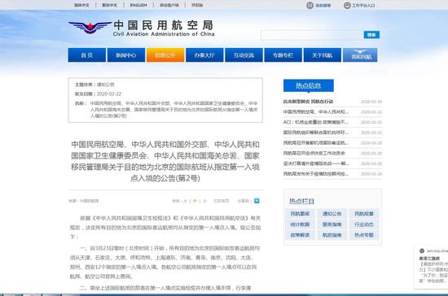Open 航班指南 in 热点栏目

[x=332, y=235]
